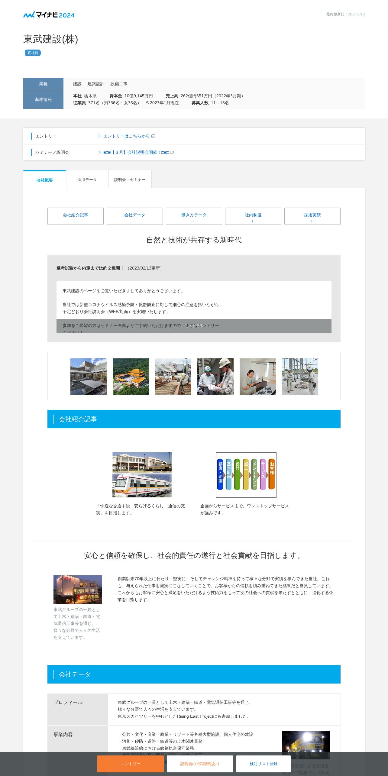Open the エントリーはこちらから link
Viewport: 388px width, 776px height.
click(x=126, y=136)
